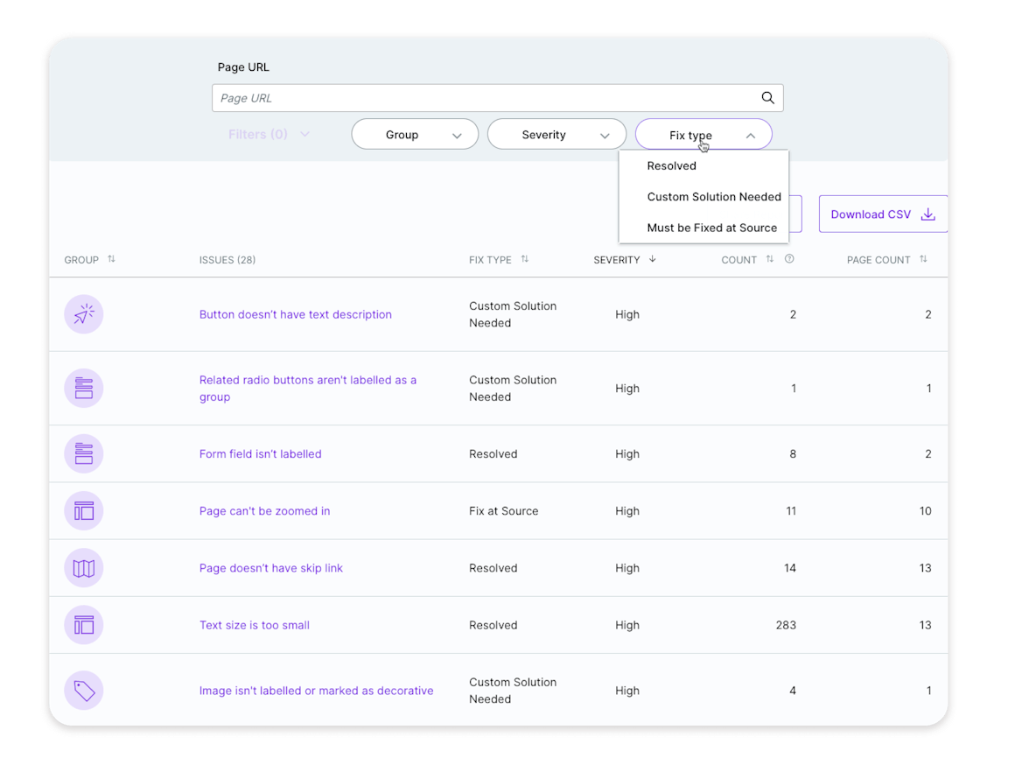Viewport: 1015px width, 758px height.
Task: Open Page can't be zoomed in issue
Action: point(264,510)
